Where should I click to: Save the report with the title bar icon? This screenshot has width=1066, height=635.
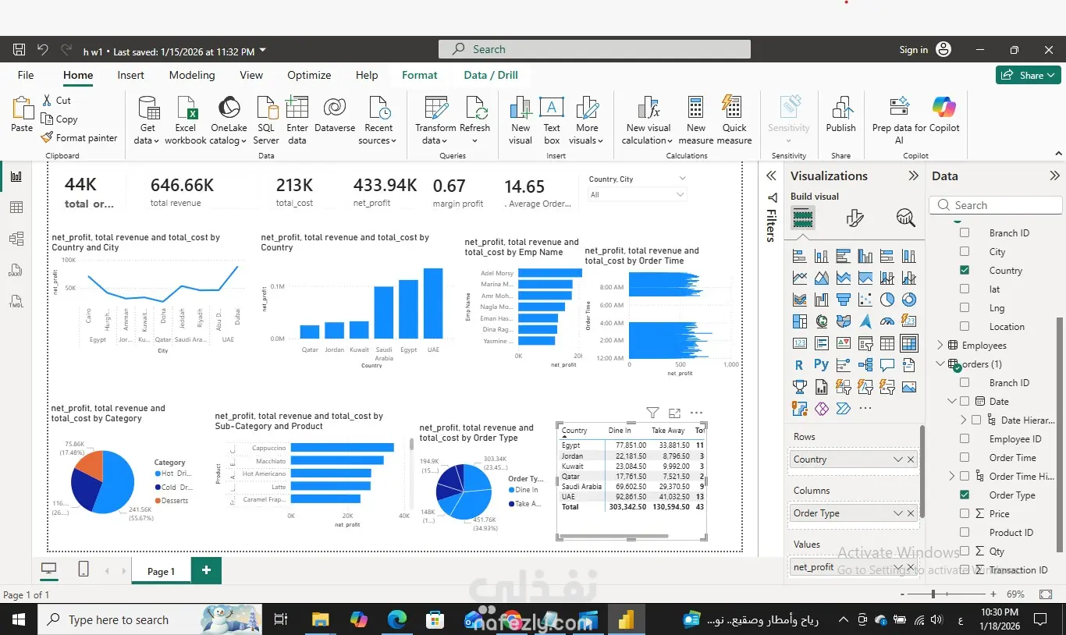tap(20, 50)
